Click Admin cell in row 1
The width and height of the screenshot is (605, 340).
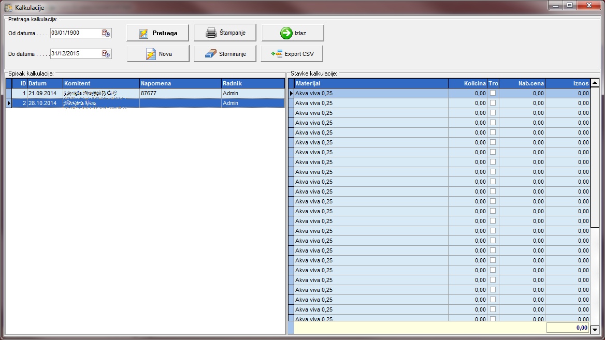click(253, 93)
